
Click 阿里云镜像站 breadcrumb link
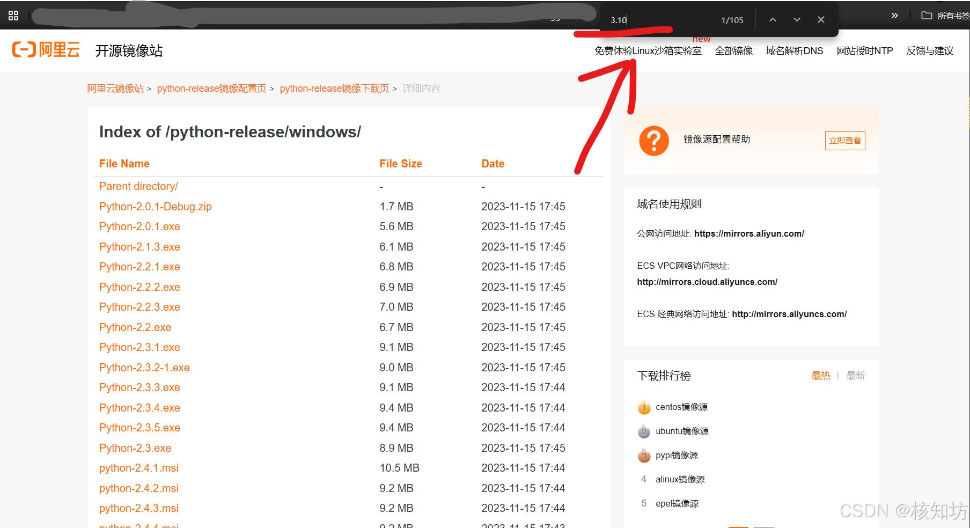[115, 89]
